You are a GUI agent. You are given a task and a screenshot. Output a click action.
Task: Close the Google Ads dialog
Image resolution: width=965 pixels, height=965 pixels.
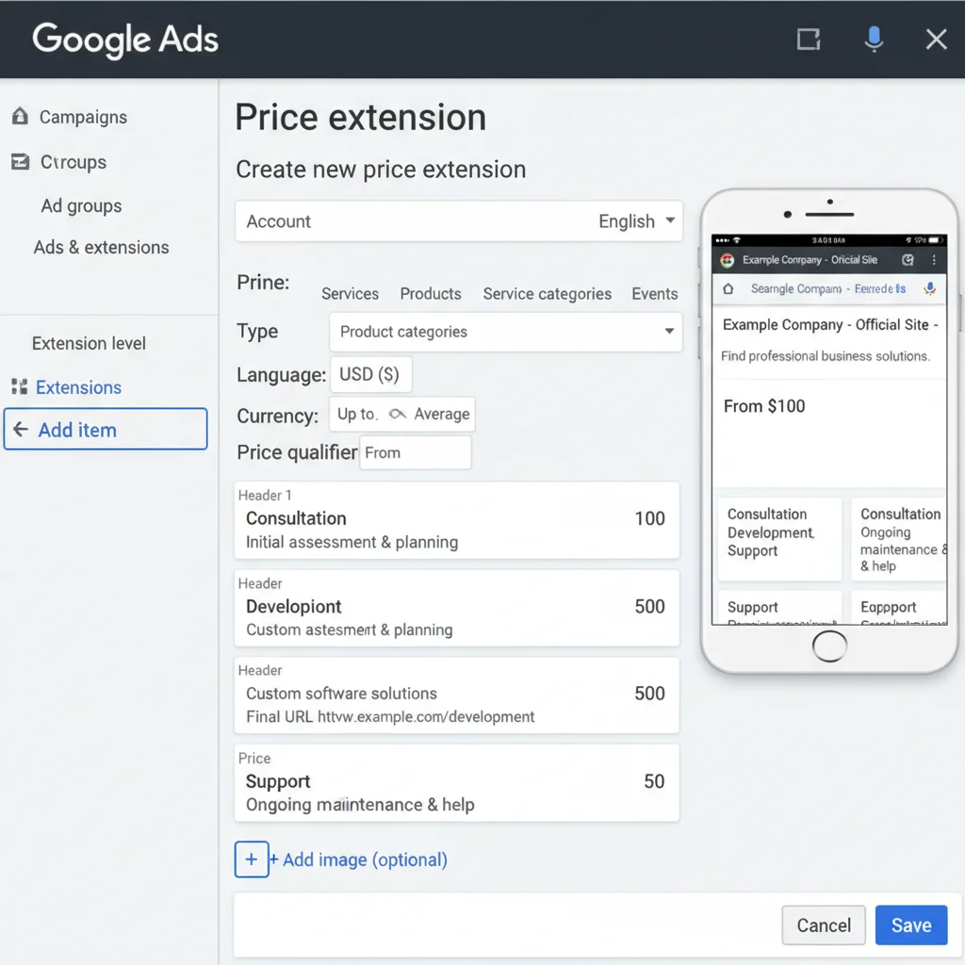pyautogui.click(x=936, y=40)
